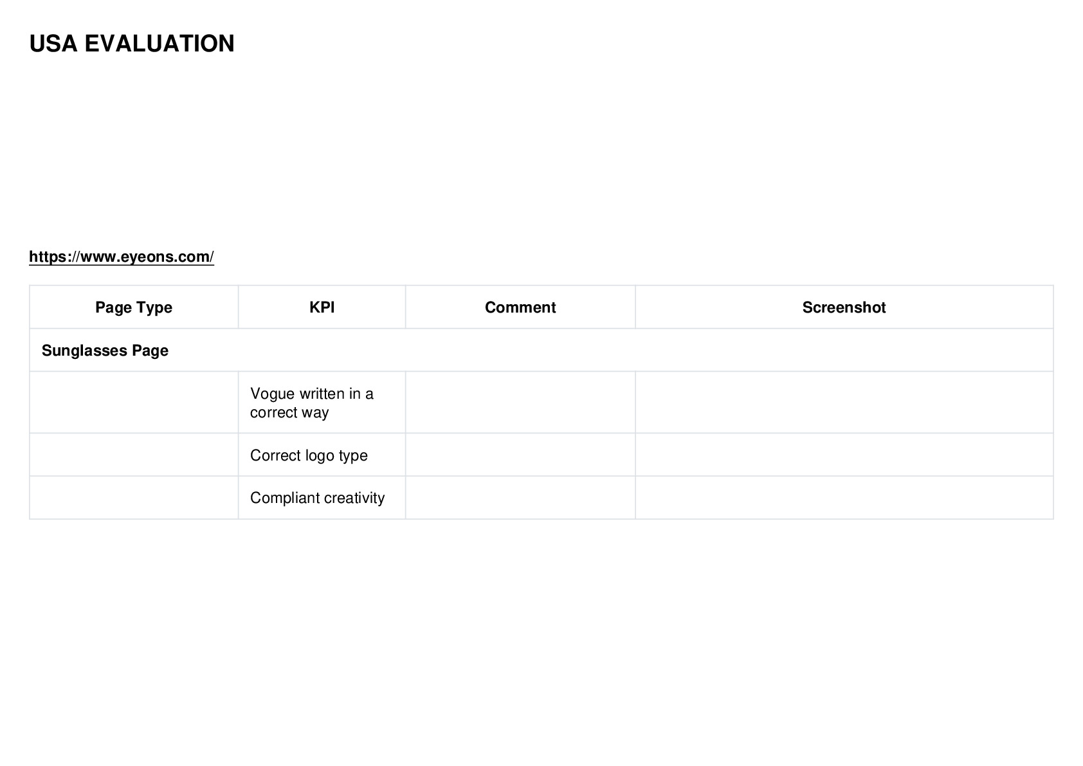Image resolution: width=1083 pixels, height=766 pixels.
Task: Click the Screenshot cell for Correct logo type
Action: 844,455
